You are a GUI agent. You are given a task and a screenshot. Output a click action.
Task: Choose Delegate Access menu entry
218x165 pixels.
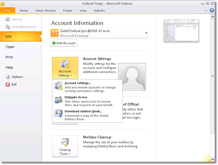(76, 97)
